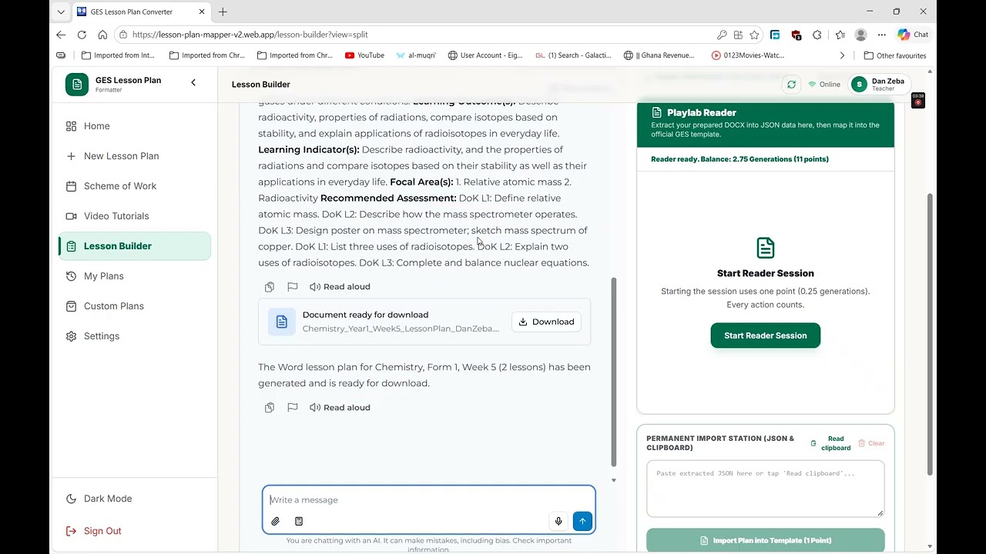This screenshot has height=554, width=986.
Task: Go back in the browser
Action: (x=62, y=35)
